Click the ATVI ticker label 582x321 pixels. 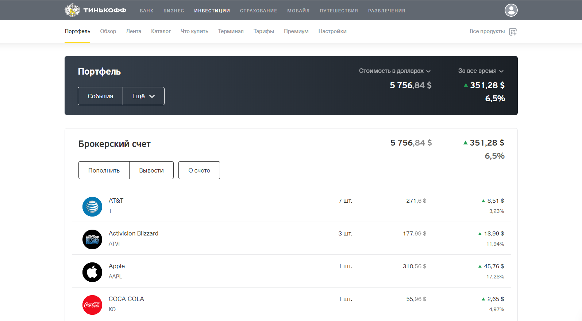[x=114, y=244]
